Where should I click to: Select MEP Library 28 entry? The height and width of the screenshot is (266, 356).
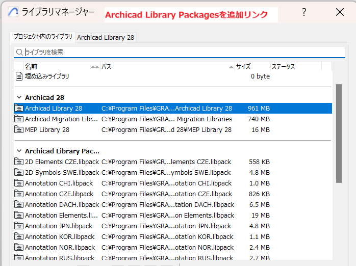[x=173, y=130]
